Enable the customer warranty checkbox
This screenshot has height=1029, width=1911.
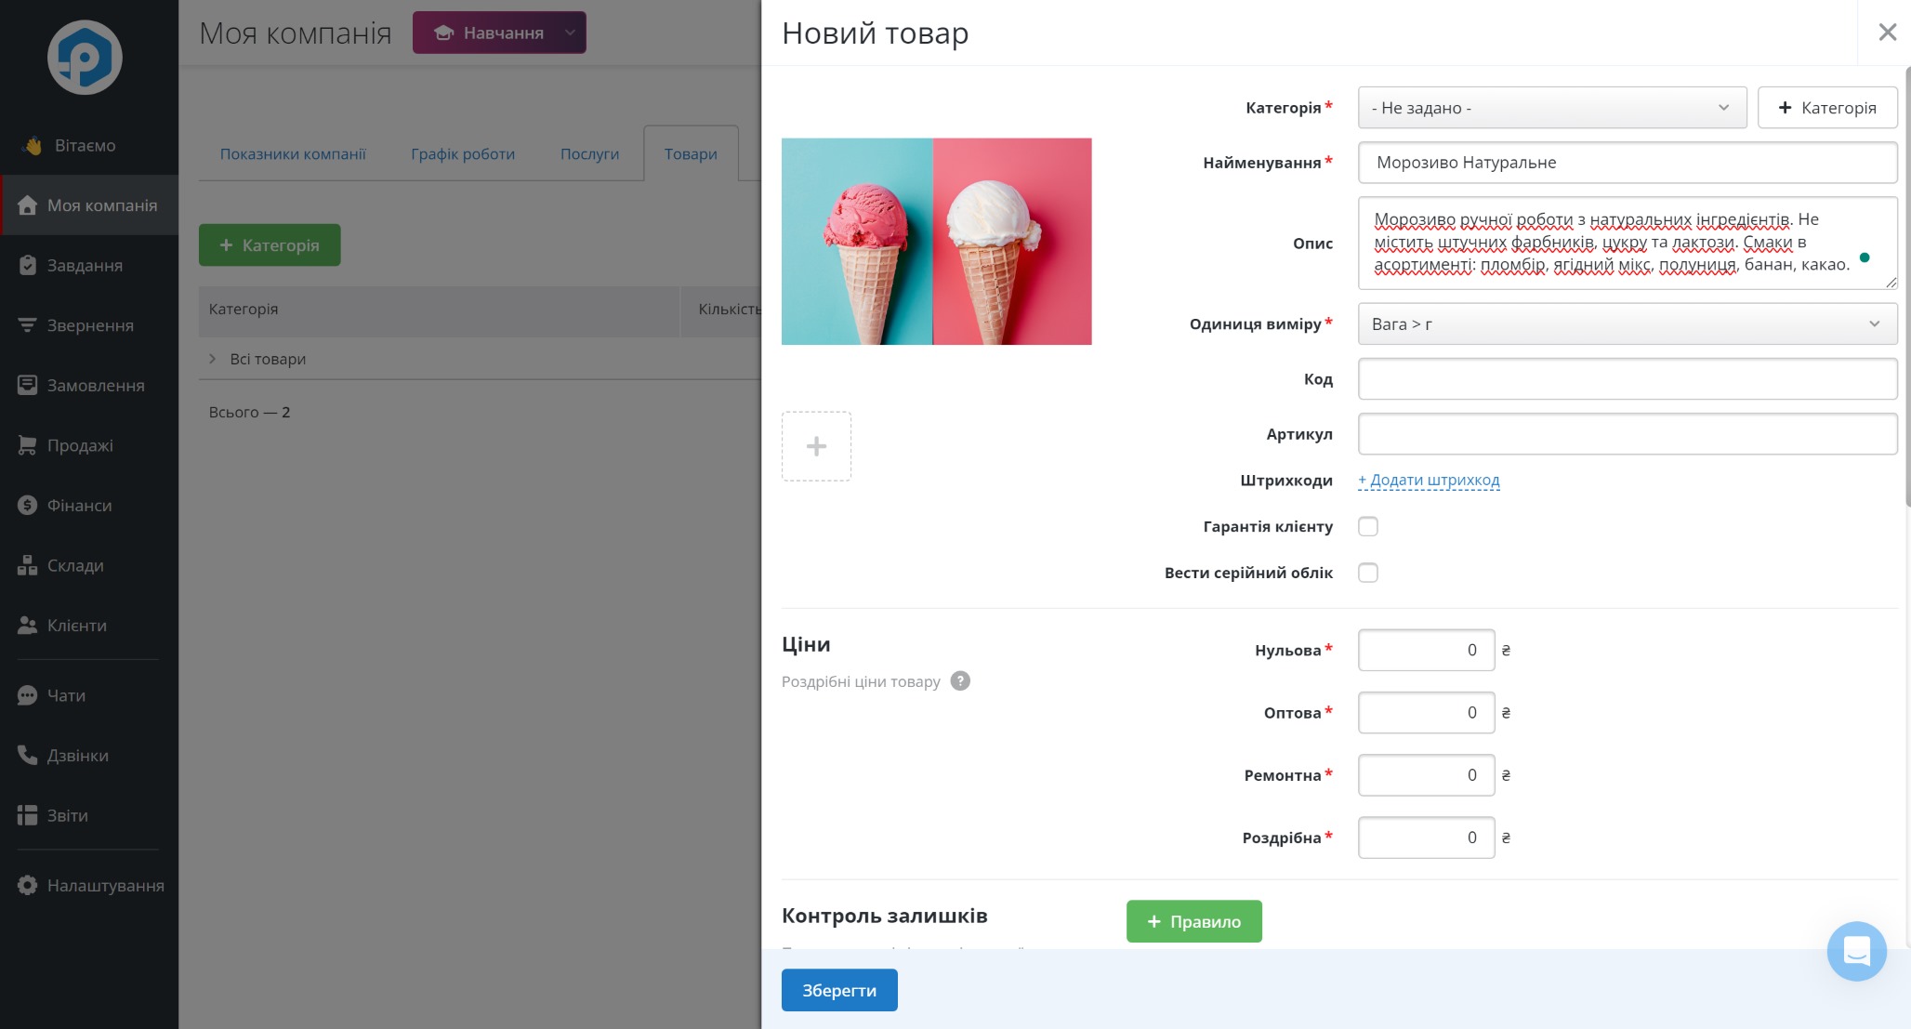[x=1367, y=526]
